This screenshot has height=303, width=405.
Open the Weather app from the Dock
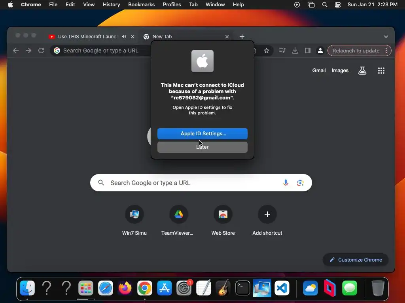point(310,288)
